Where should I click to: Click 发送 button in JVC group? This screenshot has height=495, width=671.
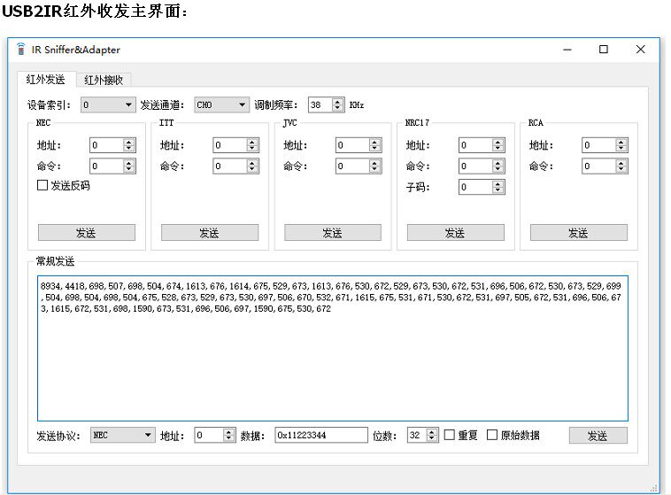[x=333, y=233]
